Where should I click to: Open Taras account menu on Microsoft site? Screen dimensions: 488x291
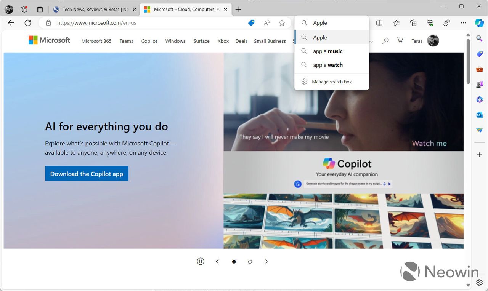[x=425, y=41]
